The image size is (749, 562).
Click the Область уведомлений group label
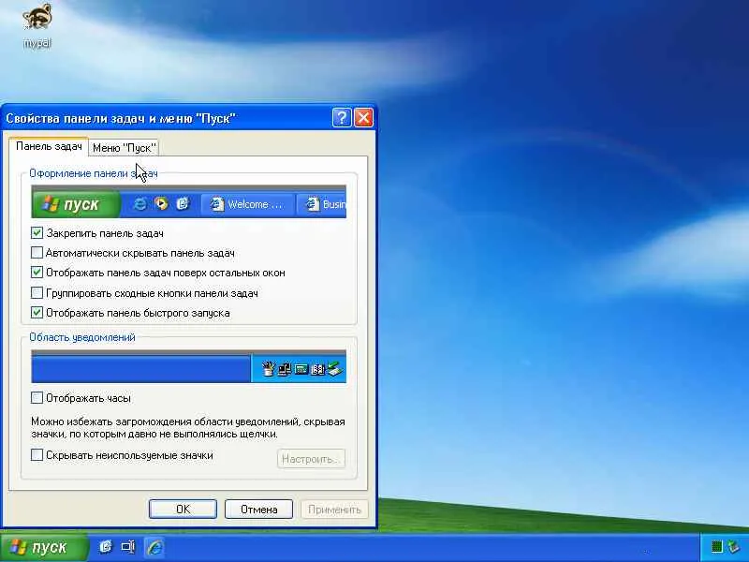pyautogui.click(x=82, y=337)
